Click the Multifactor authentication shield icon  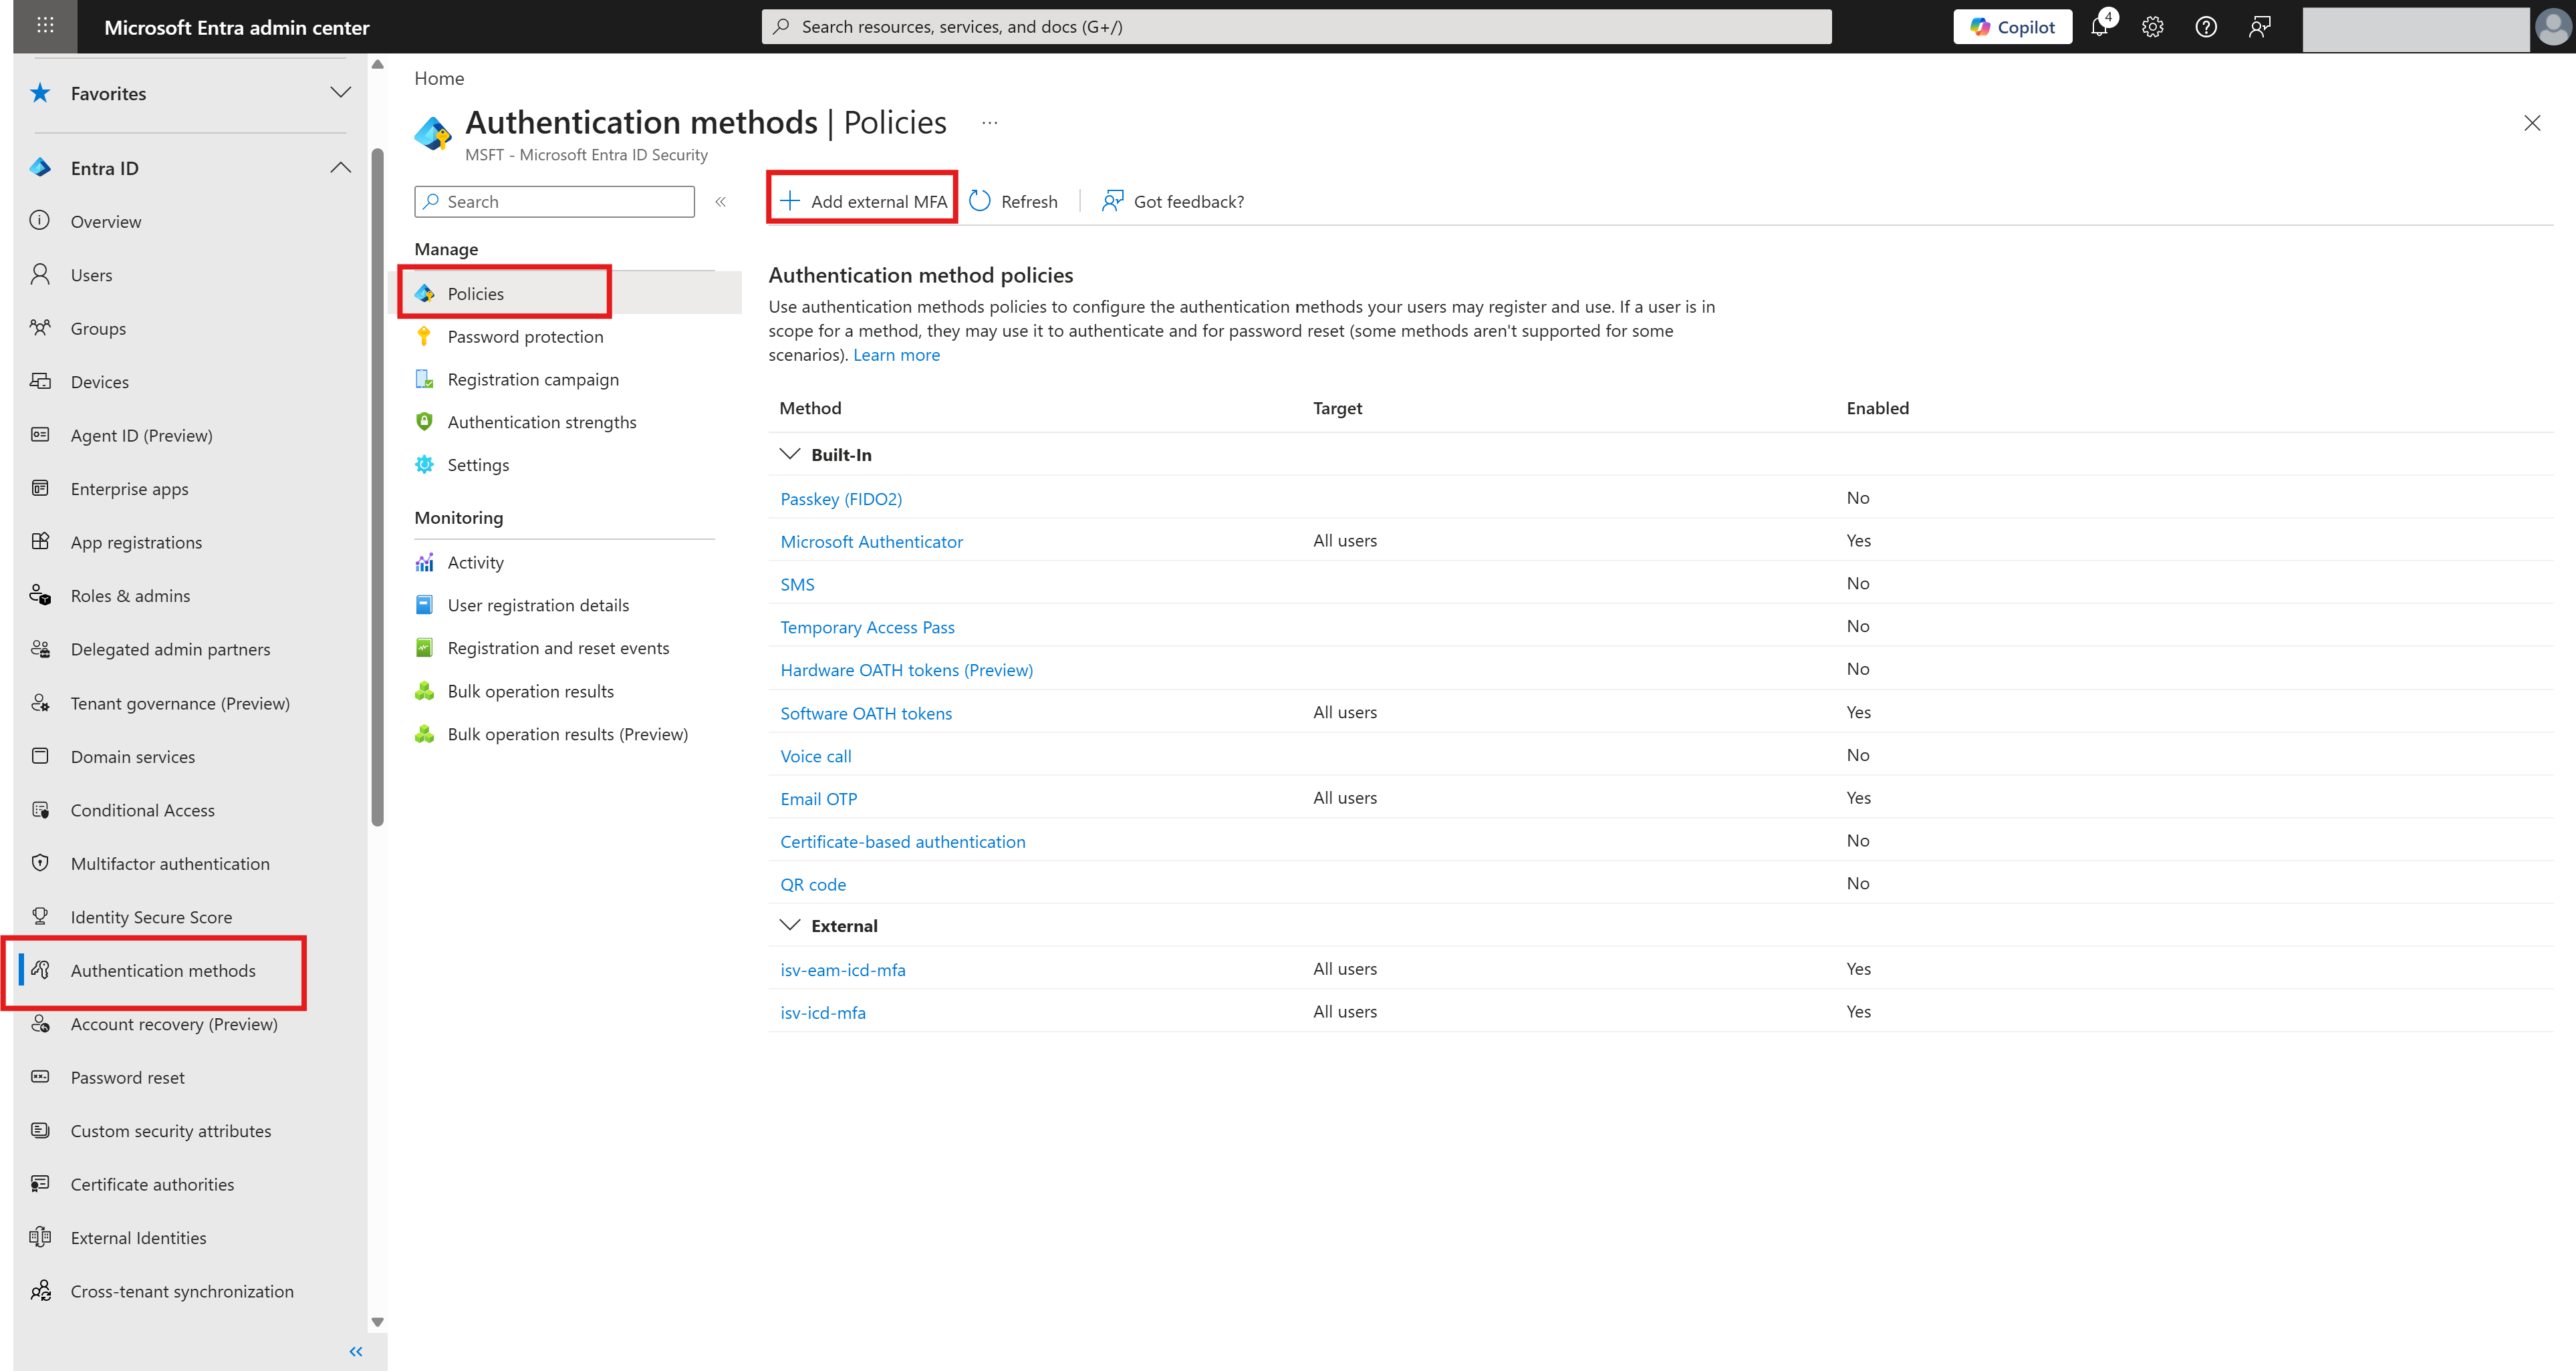[x=40, y=863]
